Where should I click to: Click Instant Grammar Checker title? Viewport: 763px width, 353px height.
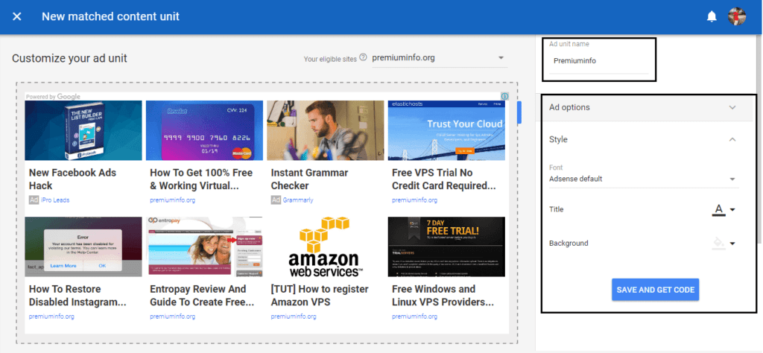pos(309,179)
